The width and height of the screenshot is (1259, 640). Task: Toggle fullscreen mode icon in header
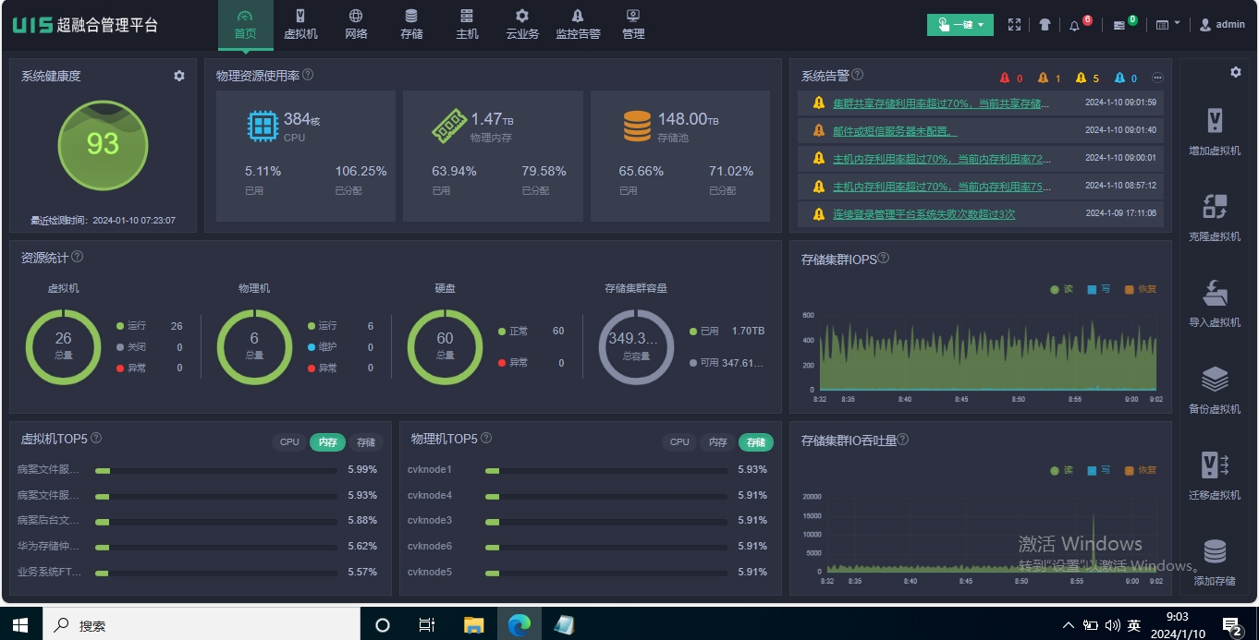pos(1014,25)
